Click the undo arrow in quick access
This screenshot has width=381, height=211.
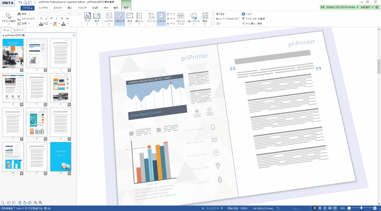pyautogui.click(x=20, y=3)
